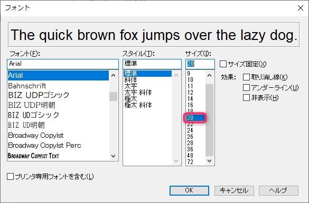
Task: Pick Broadway Copyist font
Action: coord(58,135)
